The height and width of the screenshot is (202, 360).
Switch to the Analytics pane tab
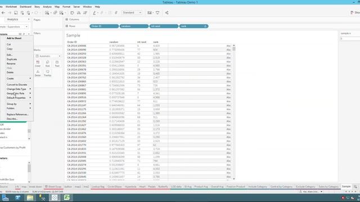[12, 20]
